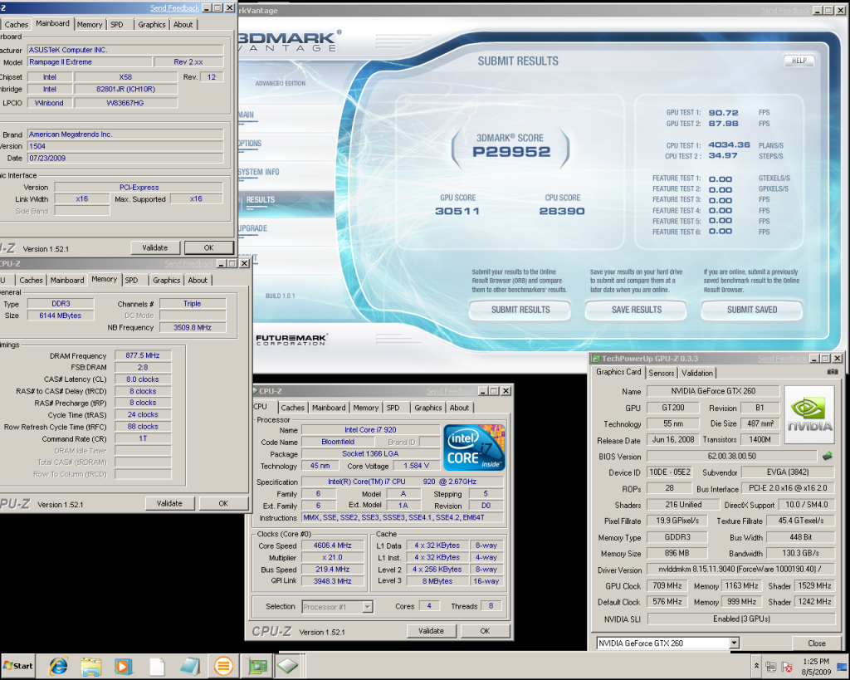This screenshot has width=850, height=680.
Task: Select the Graphics Card tab in GPU-Z
Action: (x=618, y=372)
